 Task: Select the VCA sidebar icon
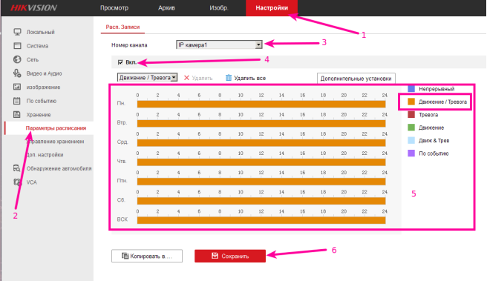[x=17, y=182]
